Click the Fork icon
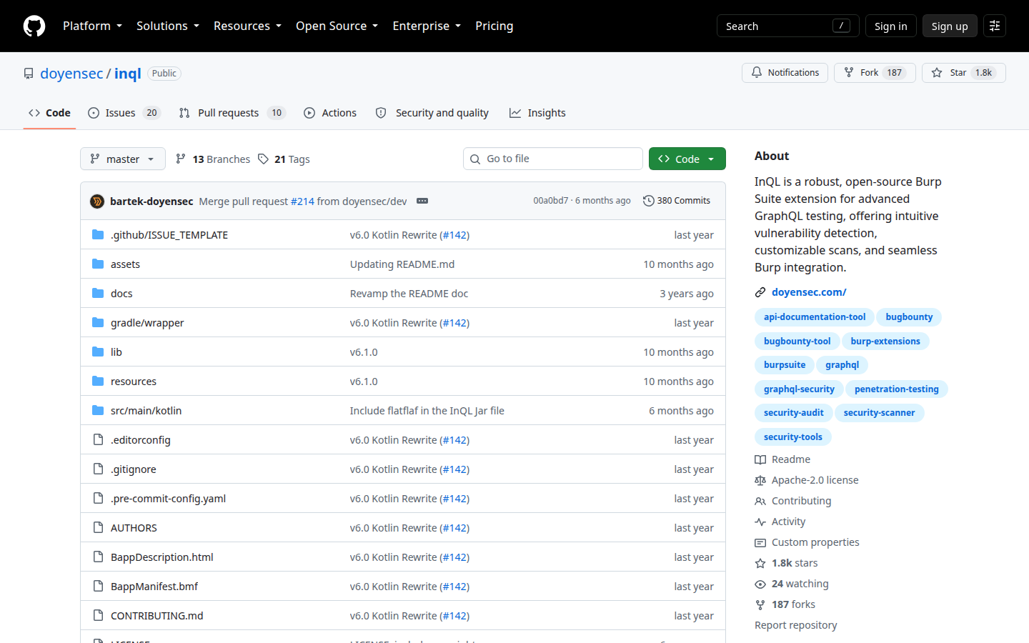This screenshot has height=643, width=1029. pos(849,73)
